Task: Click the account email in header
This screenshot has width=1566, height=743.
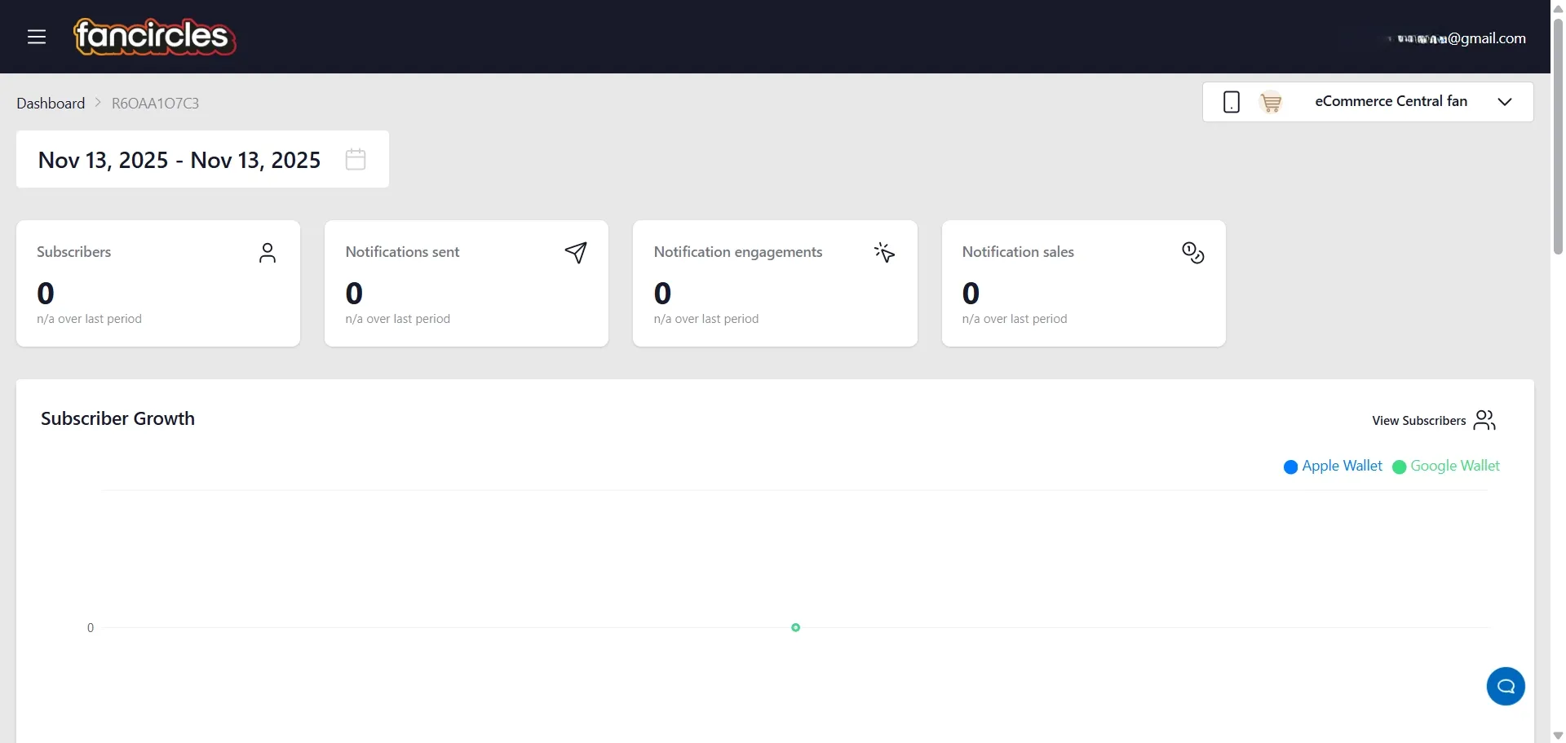Action: (1456, 38)
